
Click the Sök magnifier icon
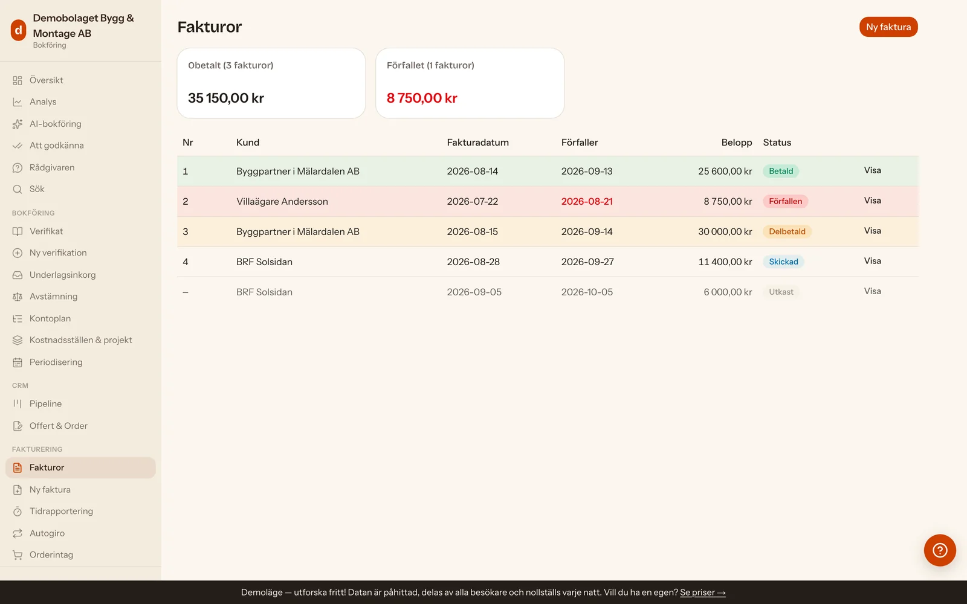coord(18,189)
